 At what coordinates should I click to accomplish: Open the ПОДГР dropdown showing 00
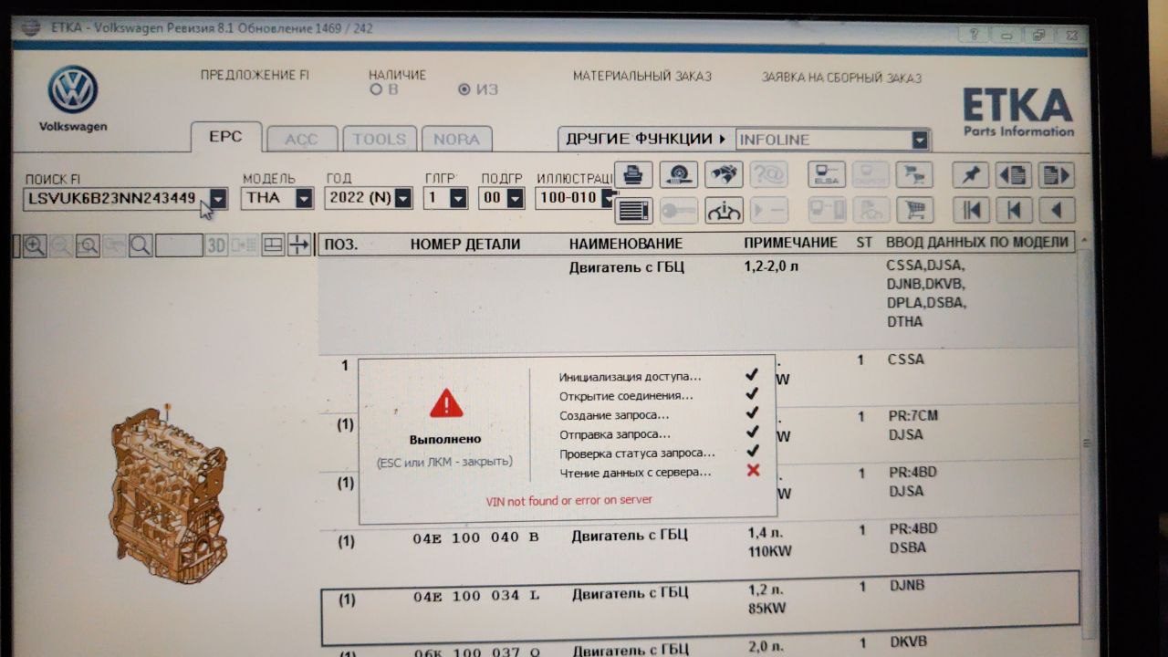tap(516, 198)
